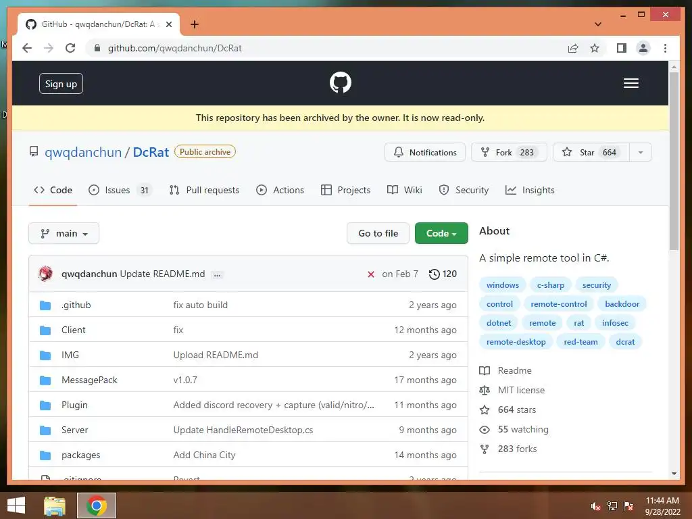The width and height of the screenshot is (692, 519).
Task: Click the eye icon beside 55 watching
Action: [x=484, y=430]
